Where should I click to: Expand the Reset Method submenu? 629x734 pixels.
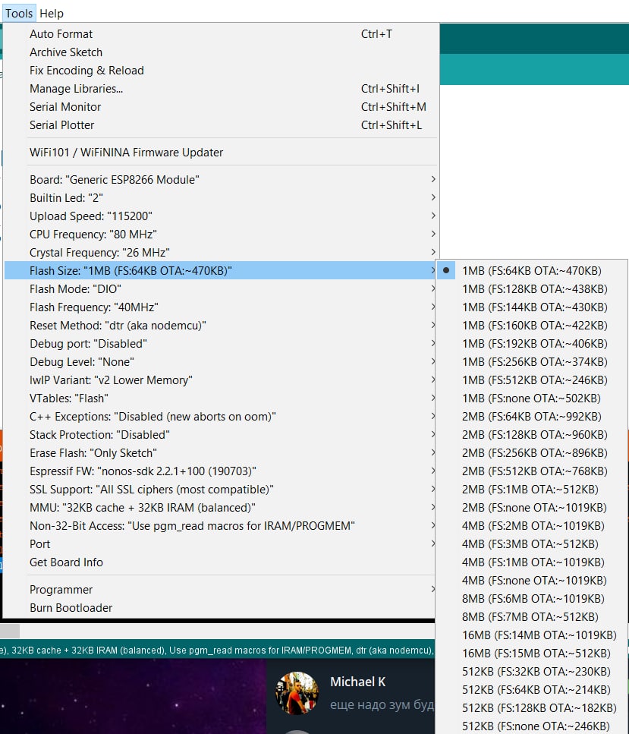coord(220,326)
